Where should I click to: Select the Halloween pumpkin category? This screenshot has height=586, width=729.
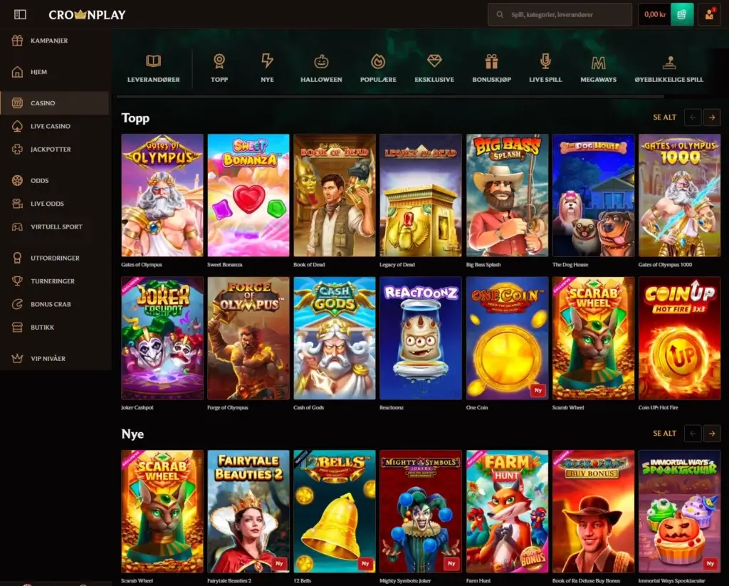click(321, 68)
